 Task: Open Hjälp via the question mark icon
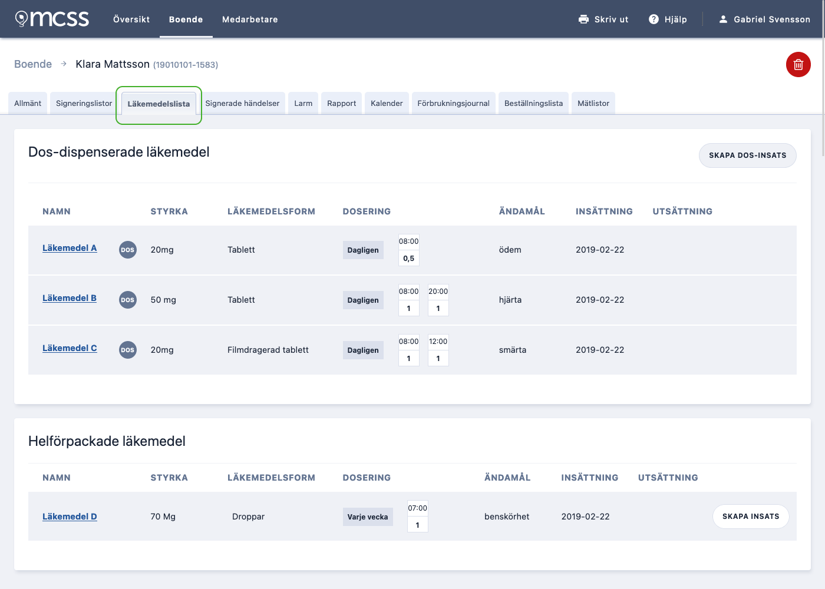pyautogui.click(x=654, y=19)
